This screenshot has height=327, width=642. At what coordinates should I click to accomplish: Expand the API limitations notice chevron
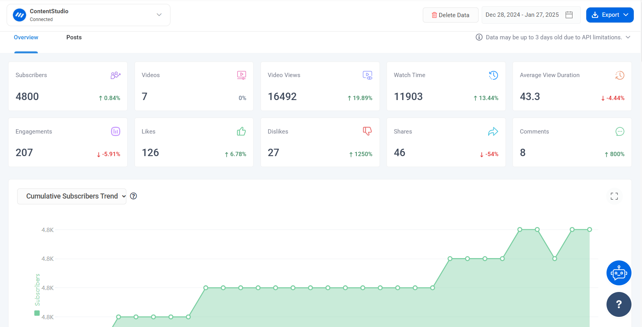(x=628, y=37)
